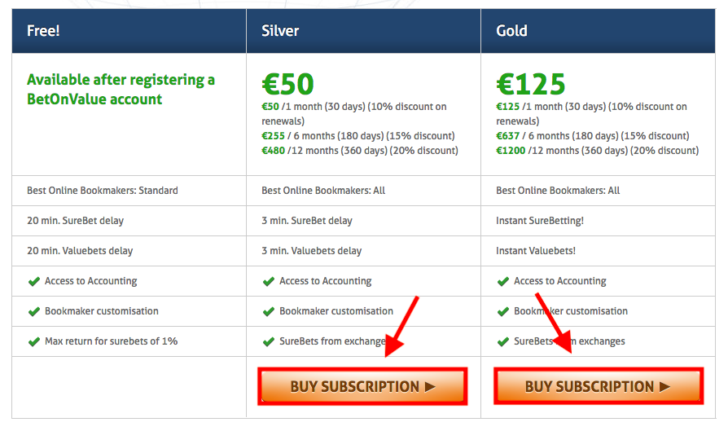Image resolution: width=728 pixels, height=431 pixels.
Task: Click the Instant SureBetting! feature row
Action: (598, 221)
